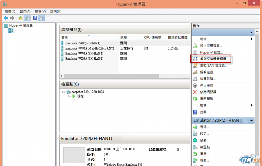Viewport: 262px width, 166px height.
Task: Click the Hyper-V 設定 icon
Action: tap(195, 52)
